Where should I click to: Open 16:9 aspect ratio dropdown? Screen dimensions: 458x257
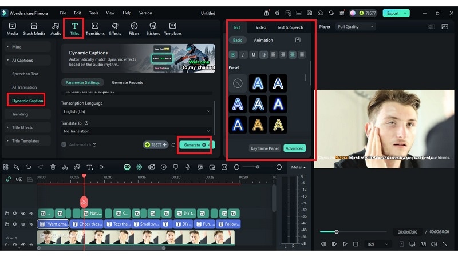pos(377,244)
